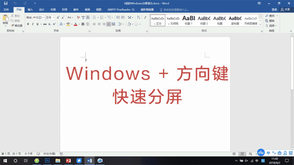Viewport: 294px width, 165px height.
Task: Apply the No Spacing (无间隔) style
Action: (173, 20)
